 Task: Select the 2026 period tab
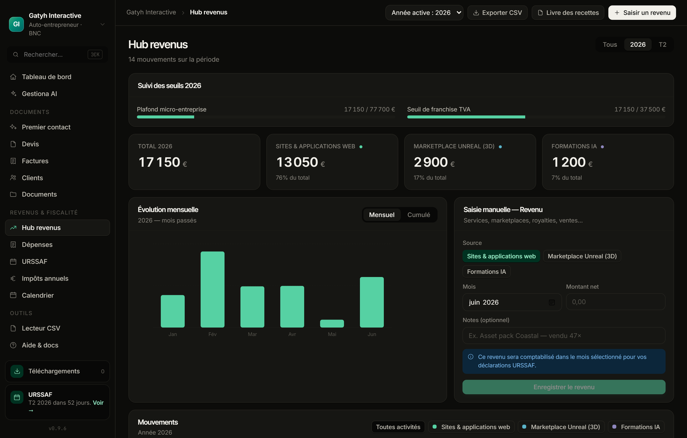coord(638,45)
